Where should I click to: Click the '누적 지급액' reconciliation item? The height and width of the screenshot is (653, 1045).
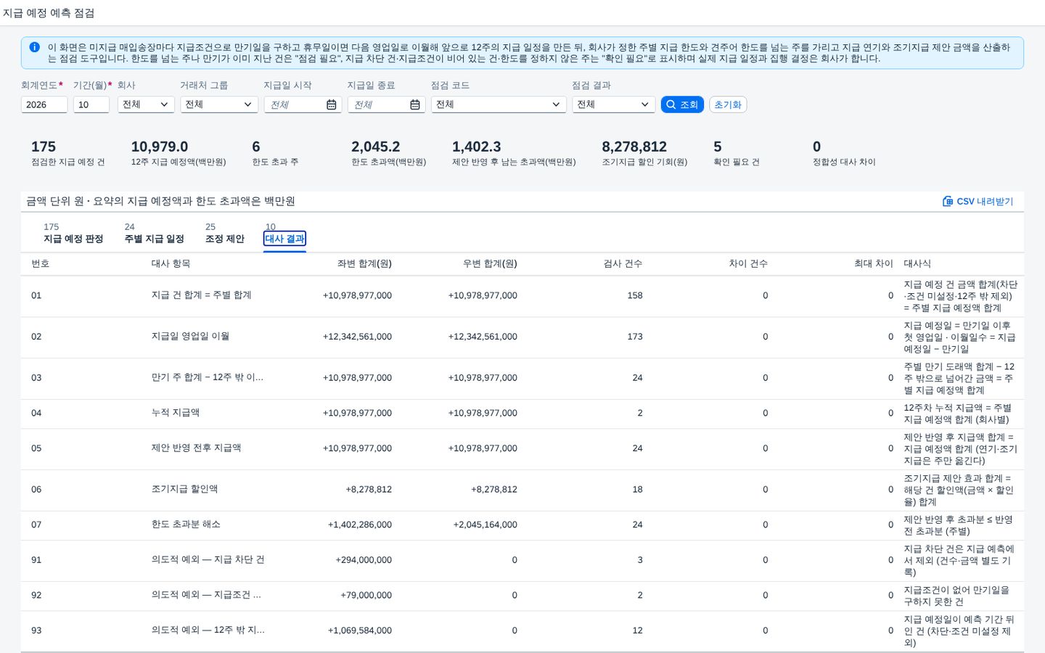pos(176,413)
